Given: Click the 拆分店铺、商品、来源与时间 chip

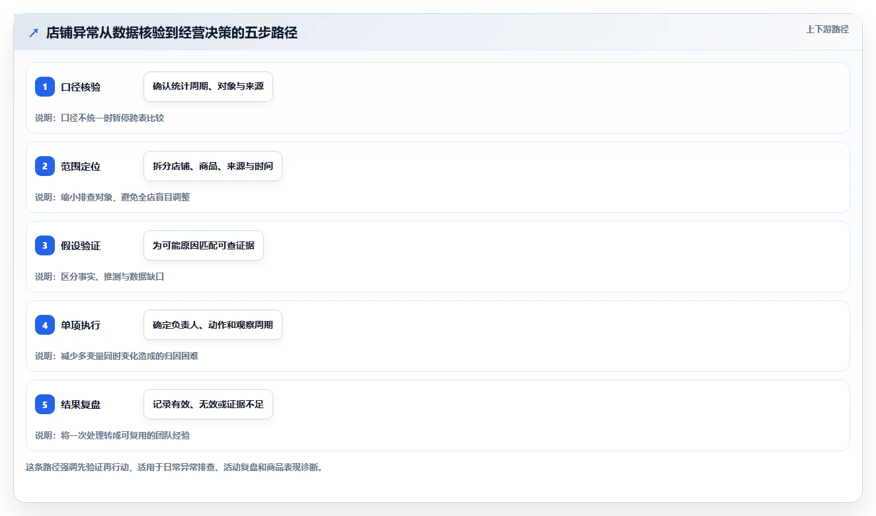Looking at the screenshot, I should 213,166.
